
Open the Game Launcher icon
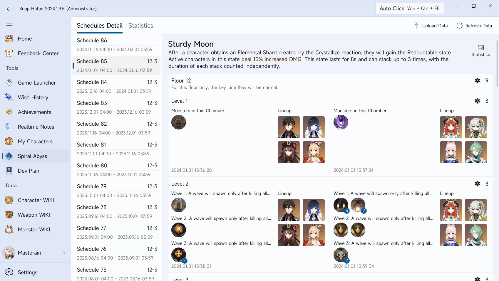coord(9,83)
